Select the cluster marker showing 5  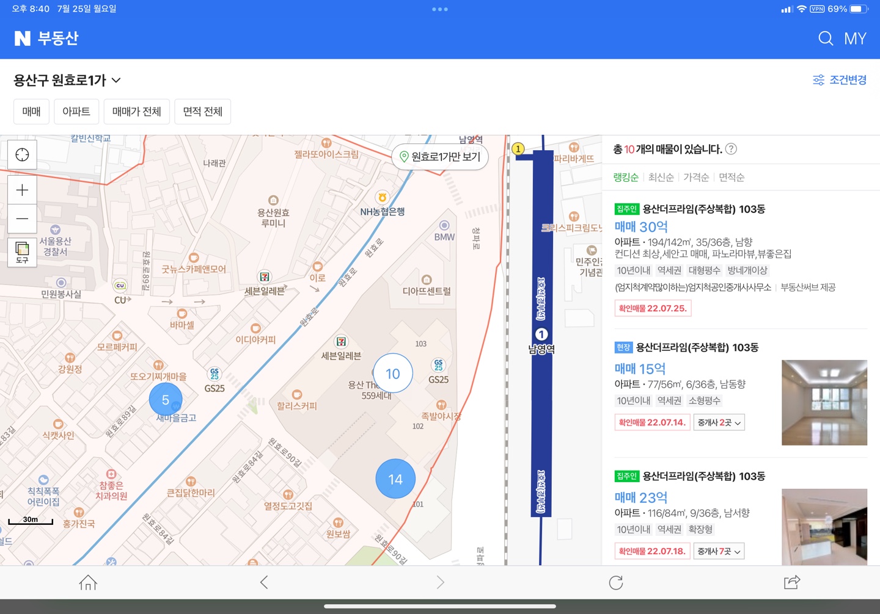point(166,400)
